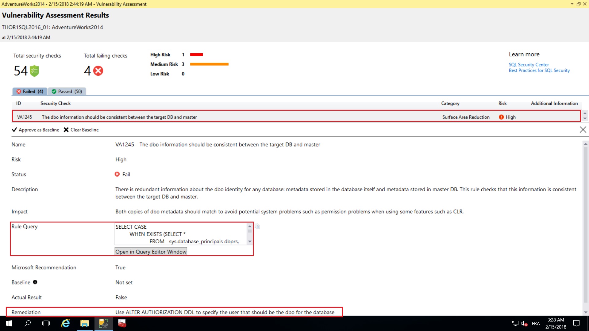Click the rule query scroll up arrow
589x331 pixels.
point(250,226)
